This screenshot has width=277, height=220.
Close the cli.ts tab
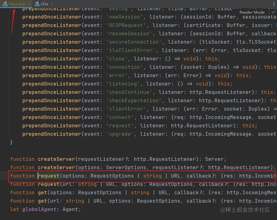tap(51, 4)
